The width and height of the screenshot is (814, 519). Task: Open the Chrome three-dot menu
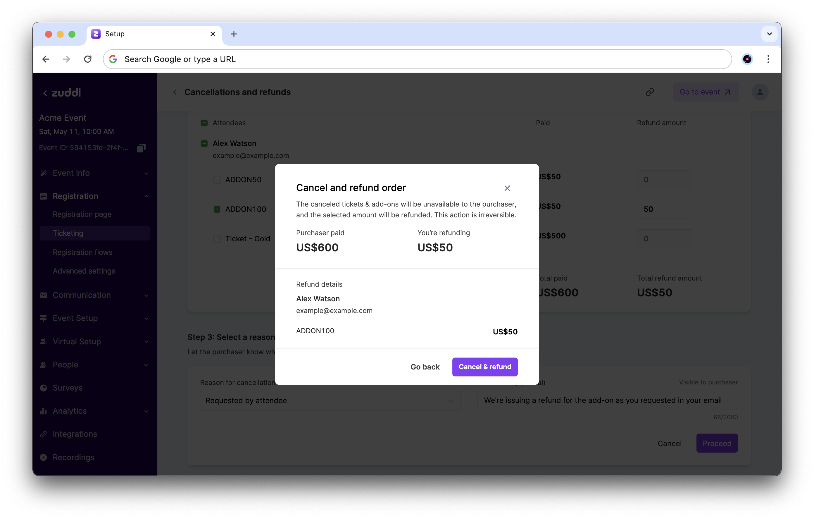coord(768,59)
